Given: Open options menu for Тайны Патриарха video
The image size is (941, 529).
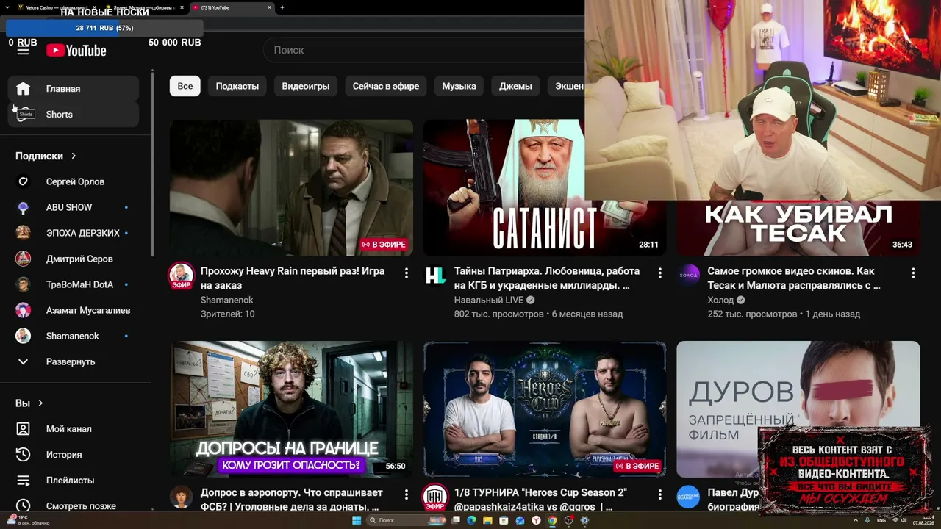Looking at the screenshot, I should pos(659,273).
